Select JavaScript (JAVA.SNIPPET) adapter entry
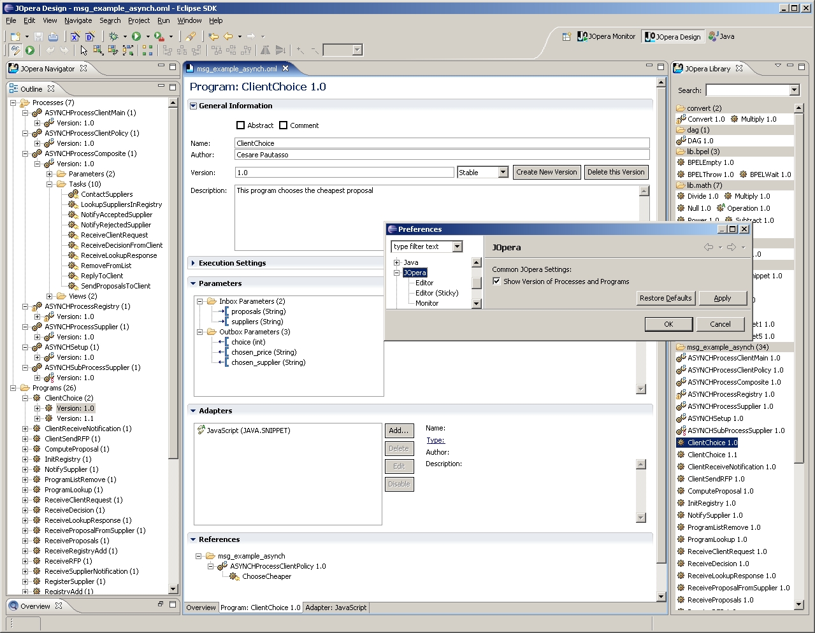Viewport: 815px width, 633px height. point(248,430)
